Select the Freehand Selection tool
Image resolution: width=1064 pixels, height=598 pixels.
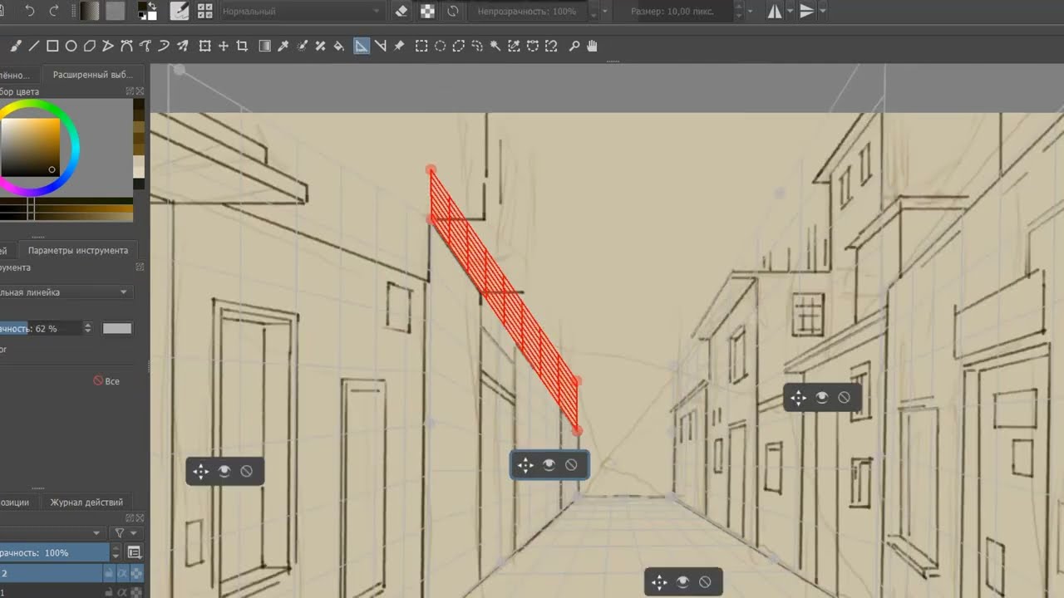point(477,47)
